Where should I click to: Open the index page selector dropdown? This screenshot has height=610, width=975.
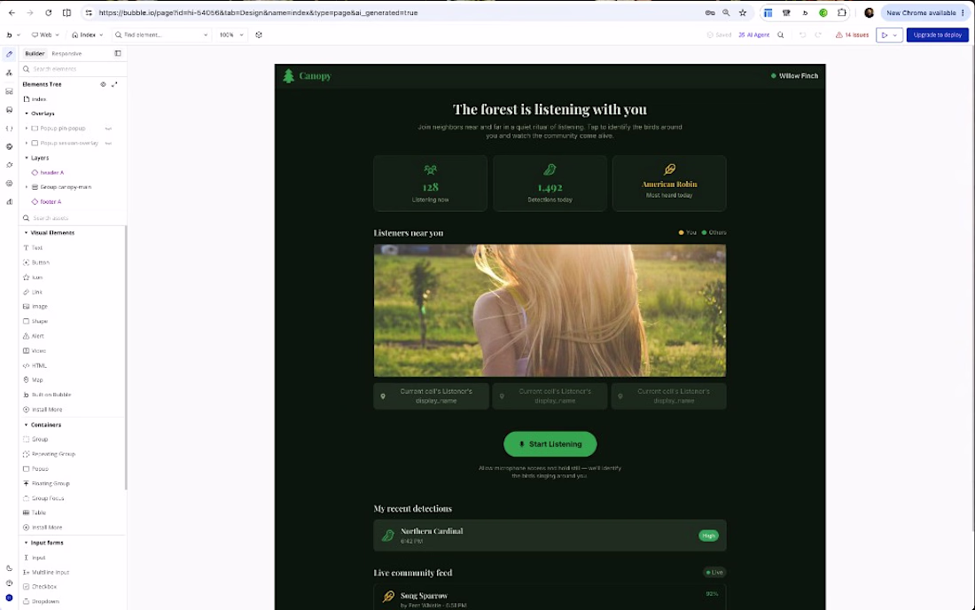coord(87,35)
